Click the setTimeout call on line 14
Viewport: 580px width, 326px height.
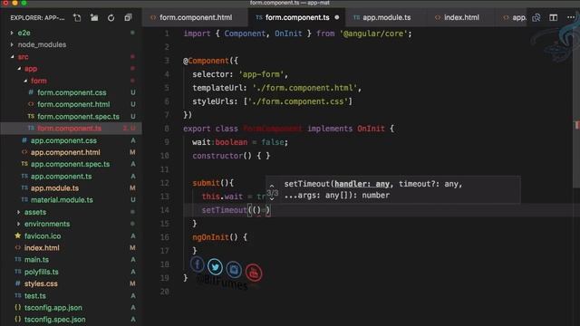point(224,210)
